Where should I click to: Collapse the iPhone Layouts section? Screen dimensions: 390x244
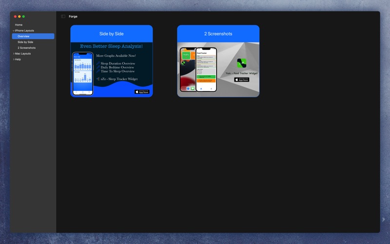tap(14, 31)
